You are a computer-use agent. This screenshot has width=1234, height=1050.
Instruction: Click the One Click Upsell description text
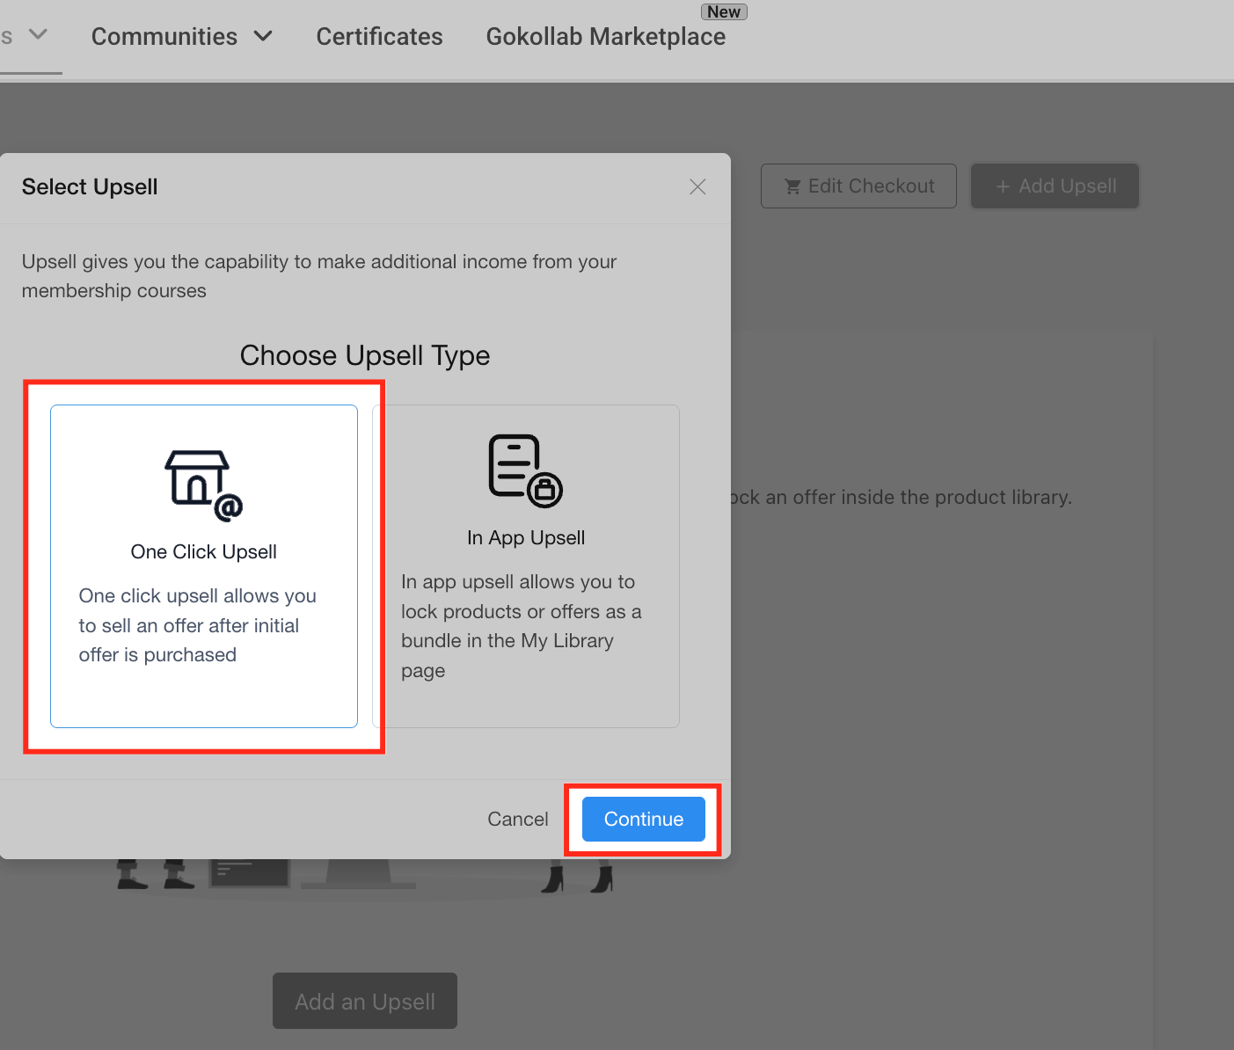198,625
